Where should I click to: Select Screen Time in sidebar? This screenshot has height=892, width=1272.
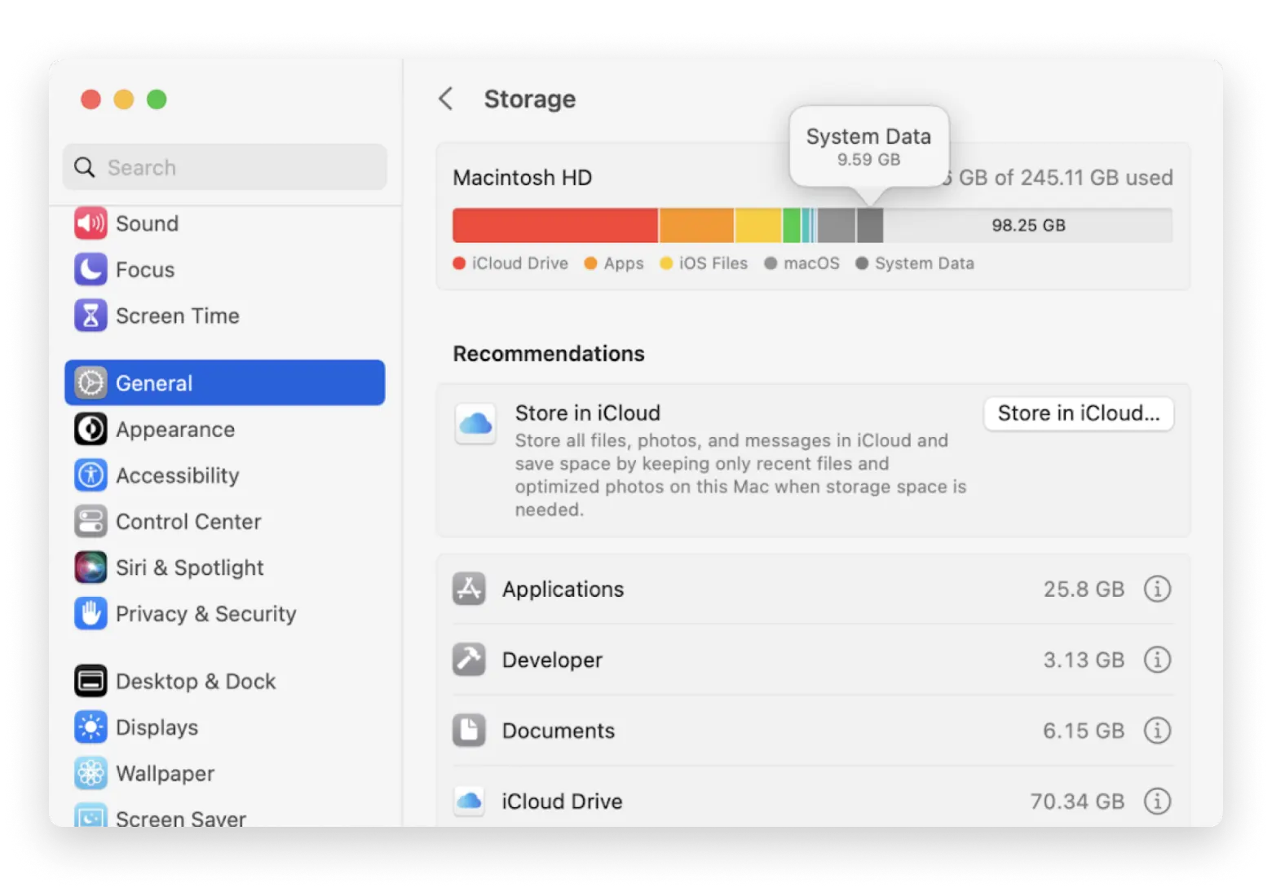pos(225,316)
